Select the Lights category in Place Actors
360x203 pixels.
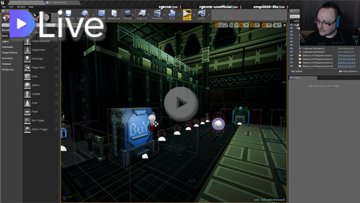click(5, 41)
